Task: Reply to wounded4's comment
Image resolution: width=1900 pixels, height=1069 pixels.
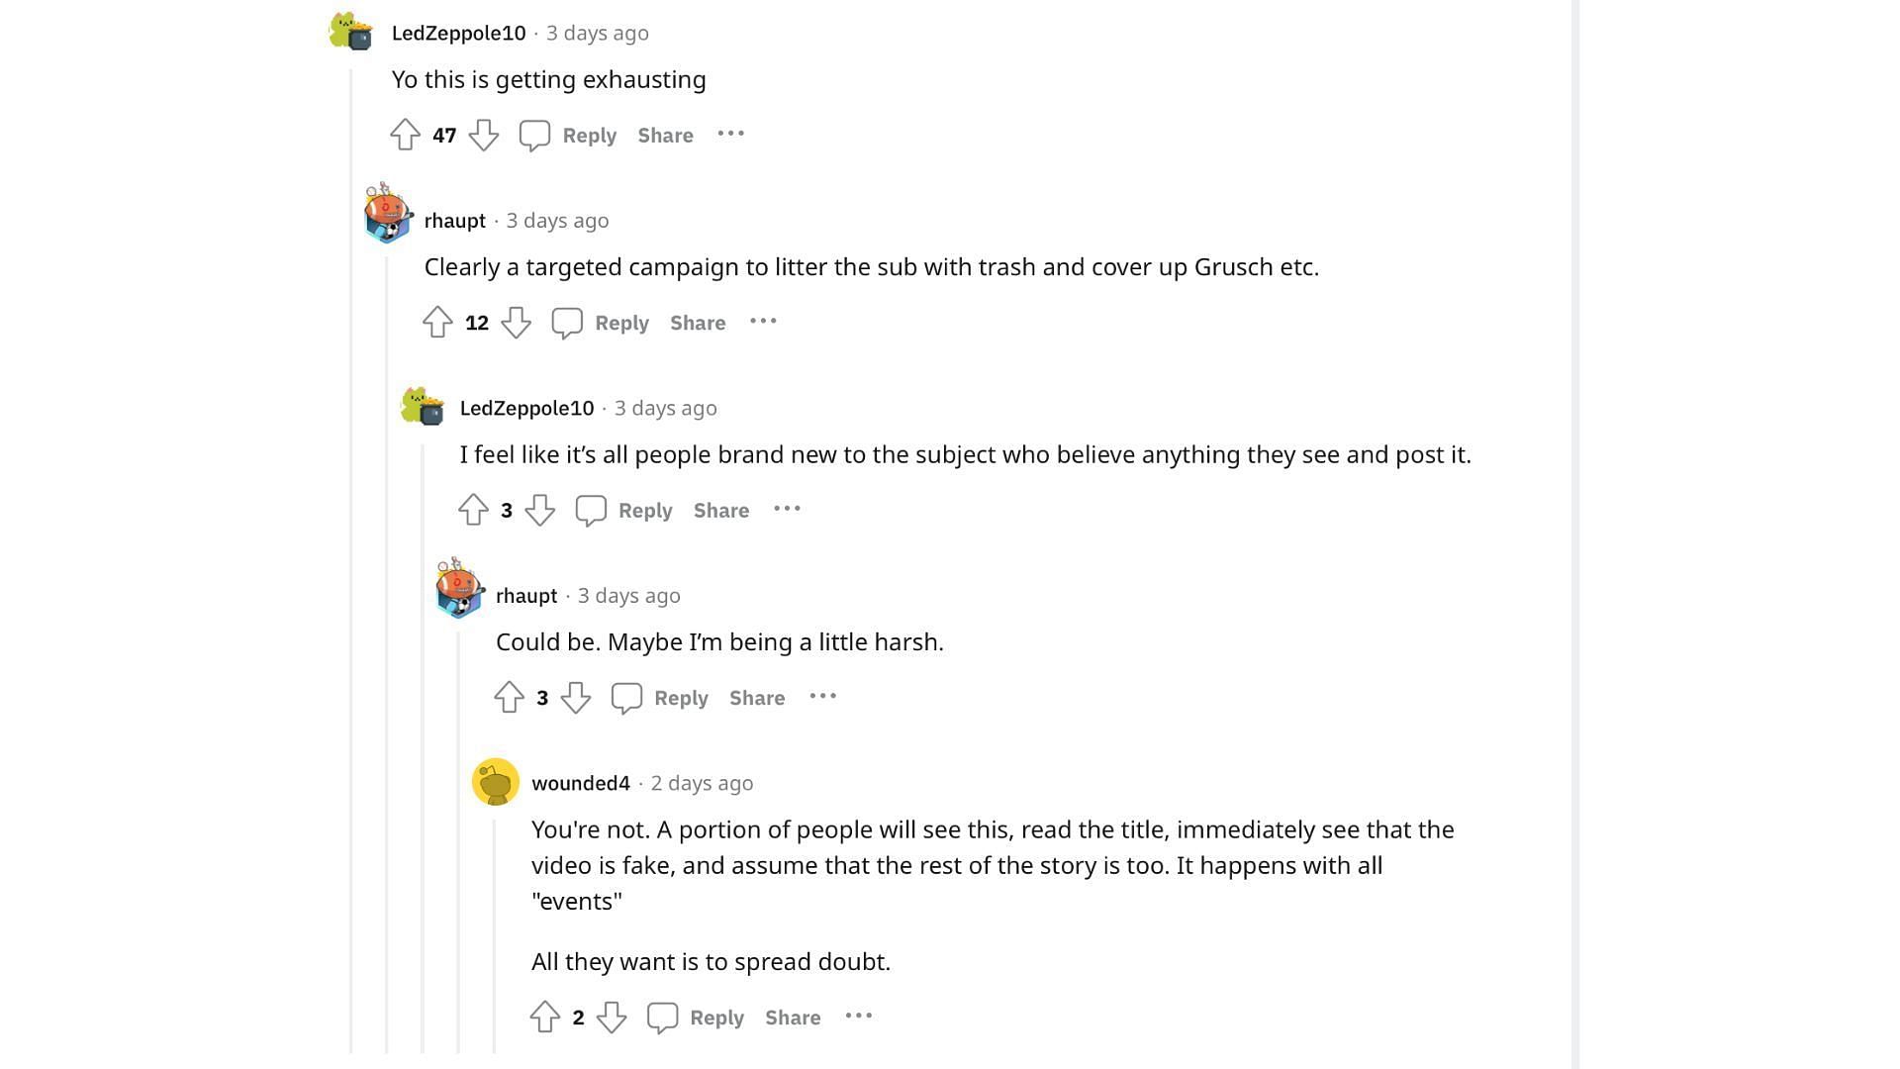Action: click(x=695, y=1017)
